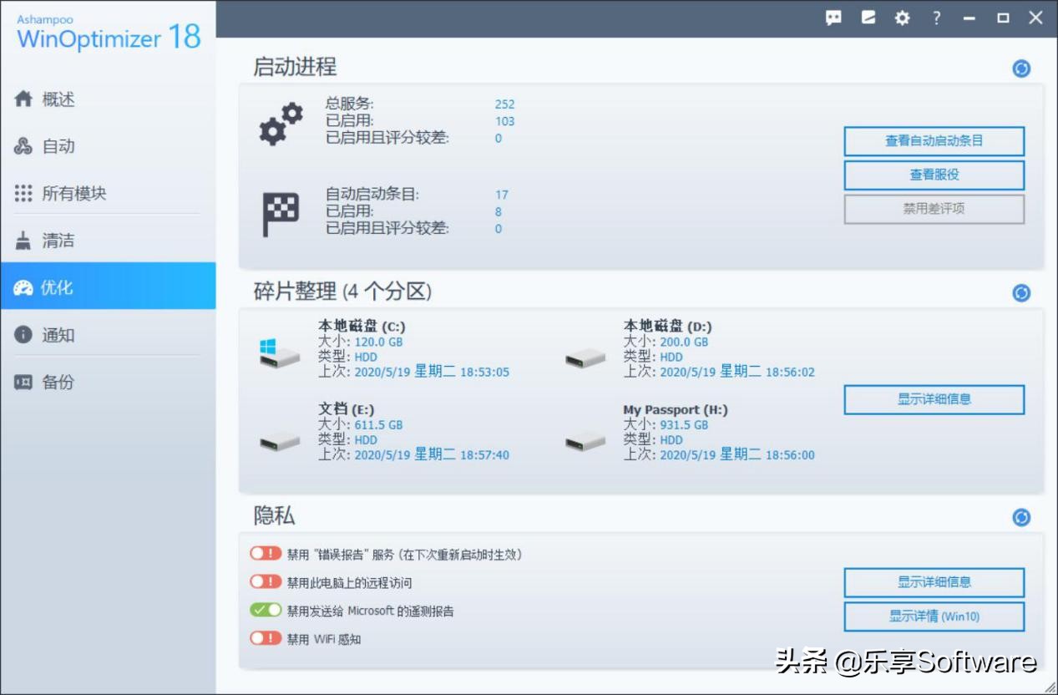
Task: Click the Ashampoo logo icon in title bar
Action: coord(867,17)
